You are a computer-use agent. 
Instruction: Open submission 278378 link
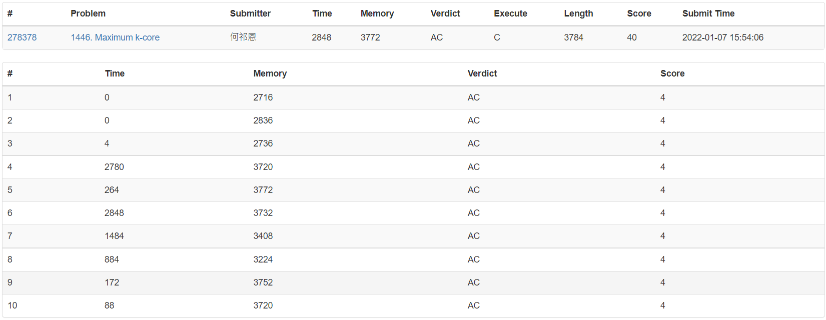pyautogui.click(x=22, y=37)
